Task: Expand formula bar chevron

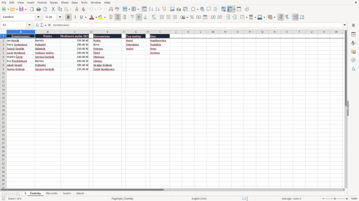Action: point(345,25)
